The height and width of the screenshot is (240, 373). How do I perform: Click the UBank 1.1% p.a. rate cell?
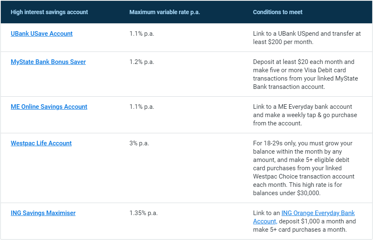click(142, 34)
